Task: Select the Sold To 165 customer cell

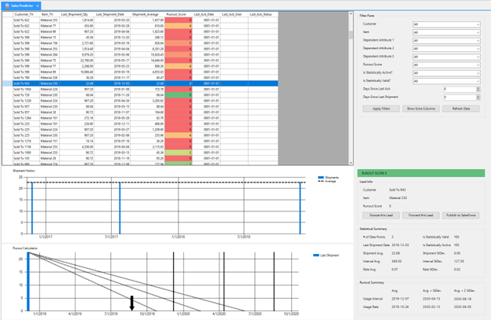Action: coord(26,158)
